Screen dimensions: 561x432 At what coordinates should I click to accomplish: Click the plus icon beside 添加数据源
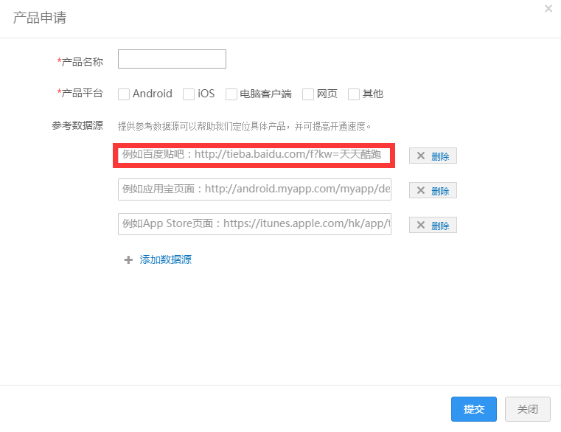tap(128, 259)
